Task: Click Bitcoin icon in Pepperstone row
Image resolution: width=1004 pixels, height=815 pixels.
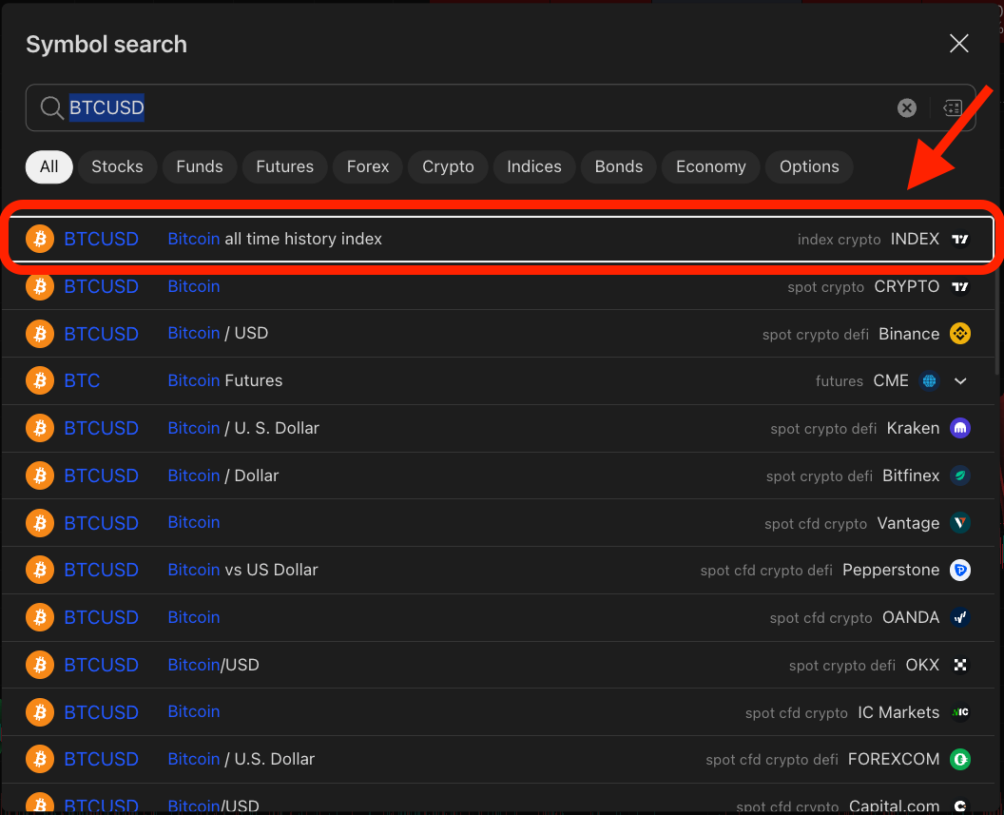Action: (x=40, y=570)
